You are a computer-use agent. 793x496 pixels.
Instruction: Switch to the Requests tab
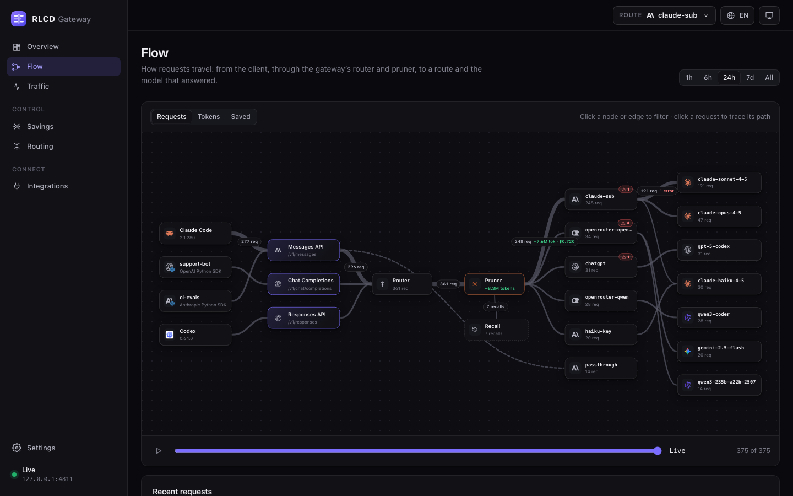click(x=171, y=117)
